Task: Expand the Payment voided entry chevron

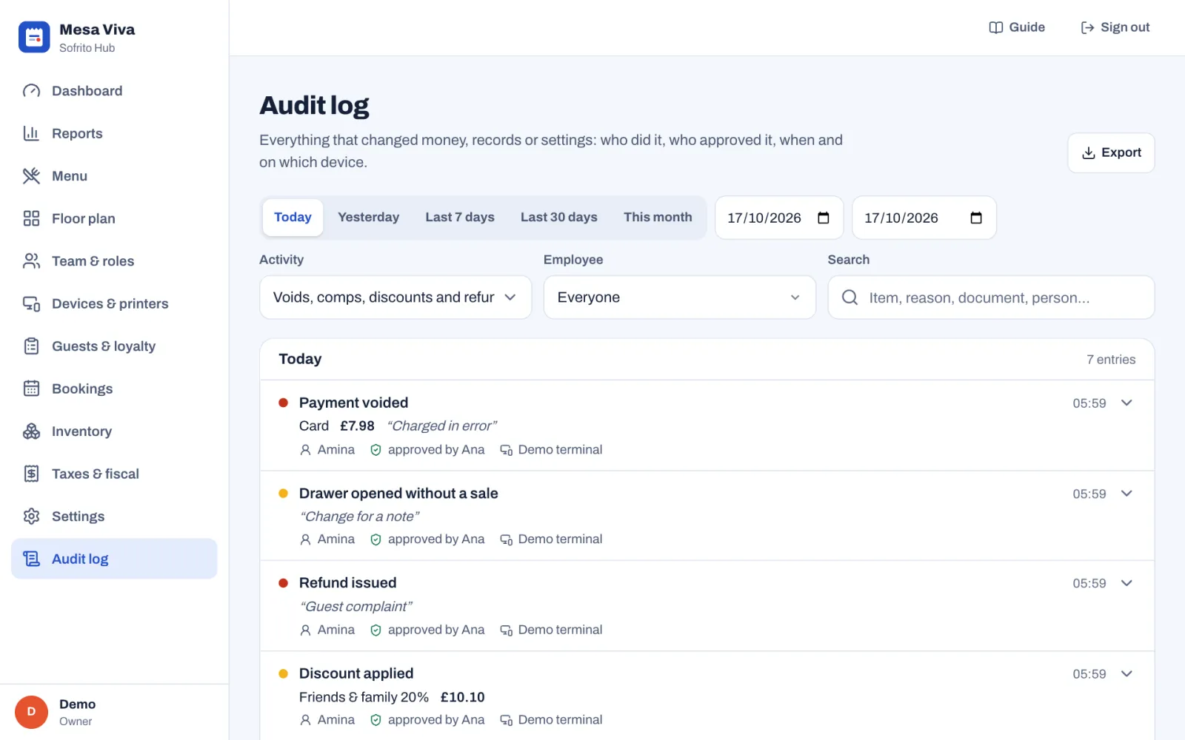Action: 1126,403
